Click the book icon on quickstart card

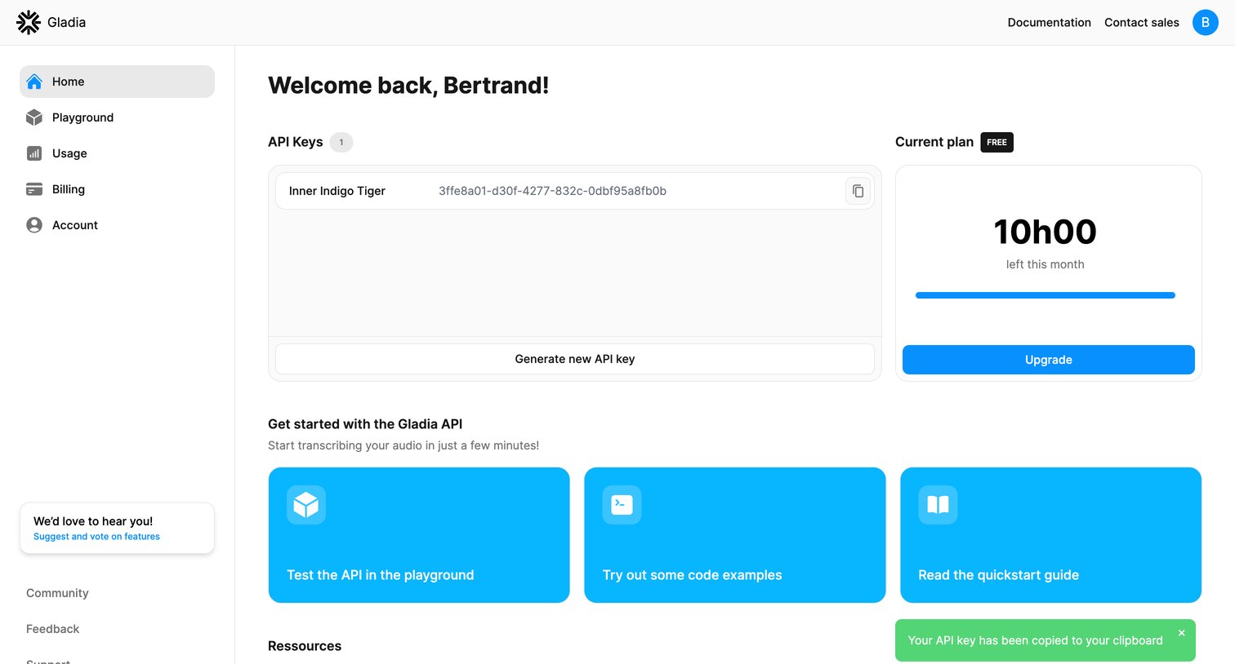click(x=938, y=505)
